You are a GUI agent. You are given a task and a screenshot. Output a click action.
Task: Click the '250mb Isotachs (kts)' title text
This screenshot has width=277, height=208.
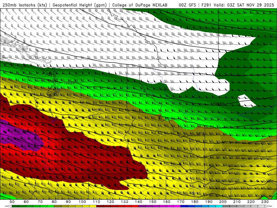point(25,5)
